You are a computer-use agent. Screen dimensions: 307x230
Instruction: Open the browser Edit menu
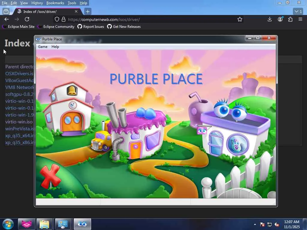point(14,3)
